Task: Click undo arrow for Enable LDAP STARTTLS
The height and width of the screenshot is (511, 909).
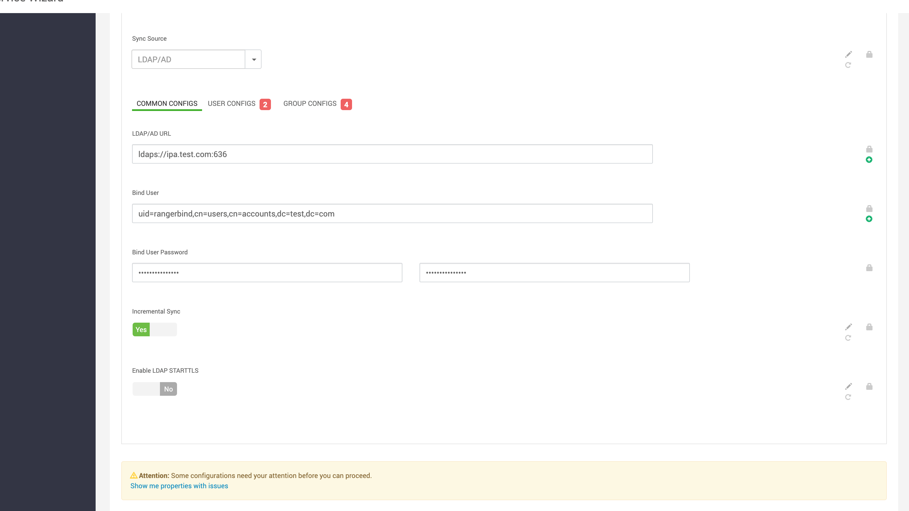Action: click(848, 397)
